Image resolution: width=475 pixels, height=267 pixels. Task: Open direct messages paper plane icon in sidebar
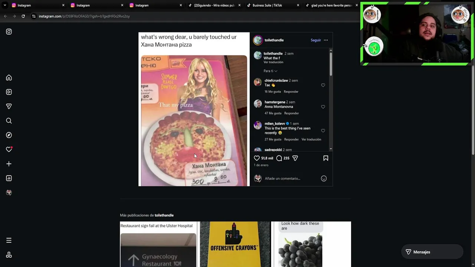(9, 106)
